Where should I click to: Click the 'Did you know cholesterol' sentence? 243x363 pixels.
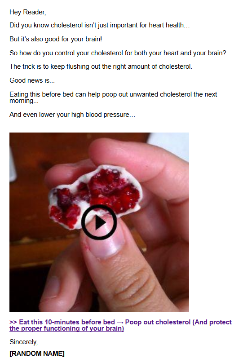[100, 25]
